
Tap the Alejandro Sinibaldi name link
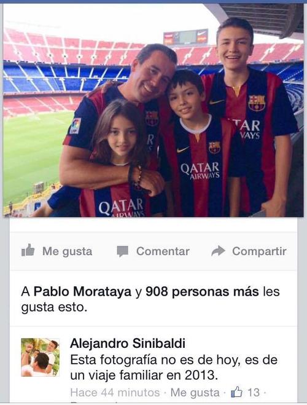pyautogui.click(x=128, y=344)
